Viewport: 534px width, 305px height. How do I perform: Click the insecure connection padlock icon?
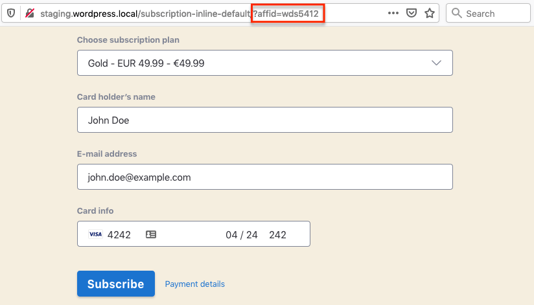(x=29, y=13)
